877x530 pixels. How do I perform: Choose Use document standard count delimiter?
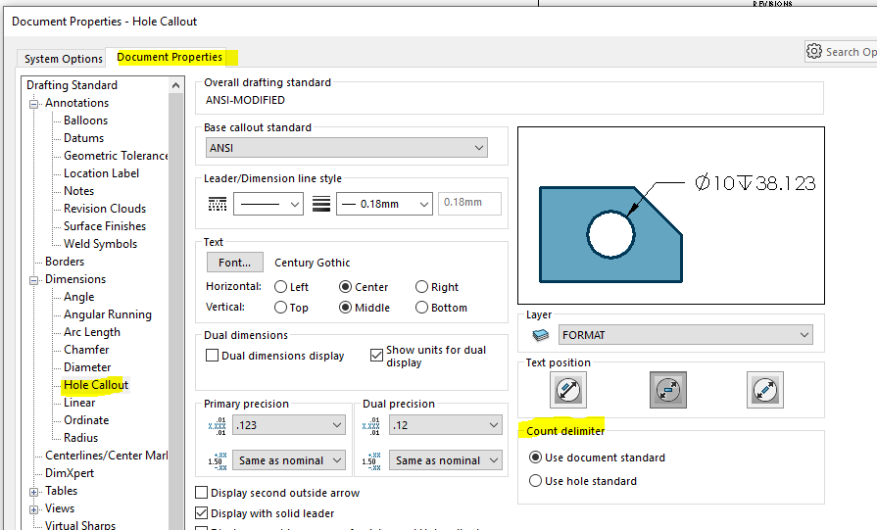[x=535, y=458]
